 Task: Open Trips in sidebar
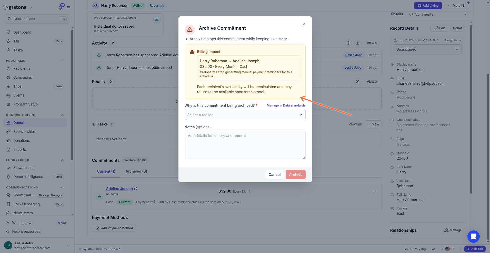(35, 86)
